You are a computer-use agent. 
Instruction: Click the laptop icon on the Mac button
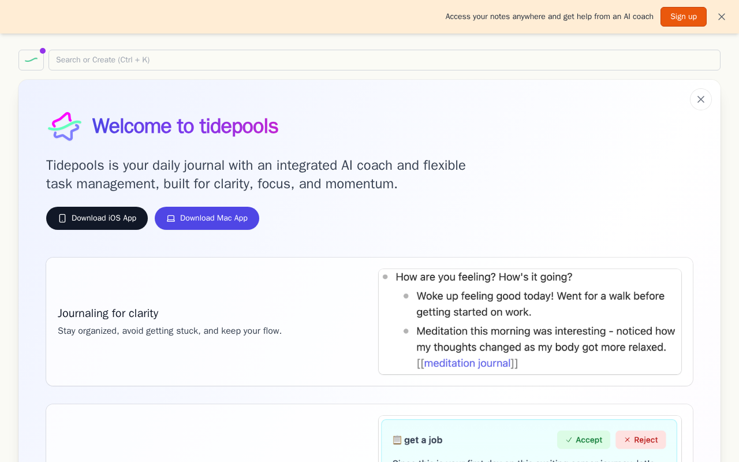click(x=171, y=218)
